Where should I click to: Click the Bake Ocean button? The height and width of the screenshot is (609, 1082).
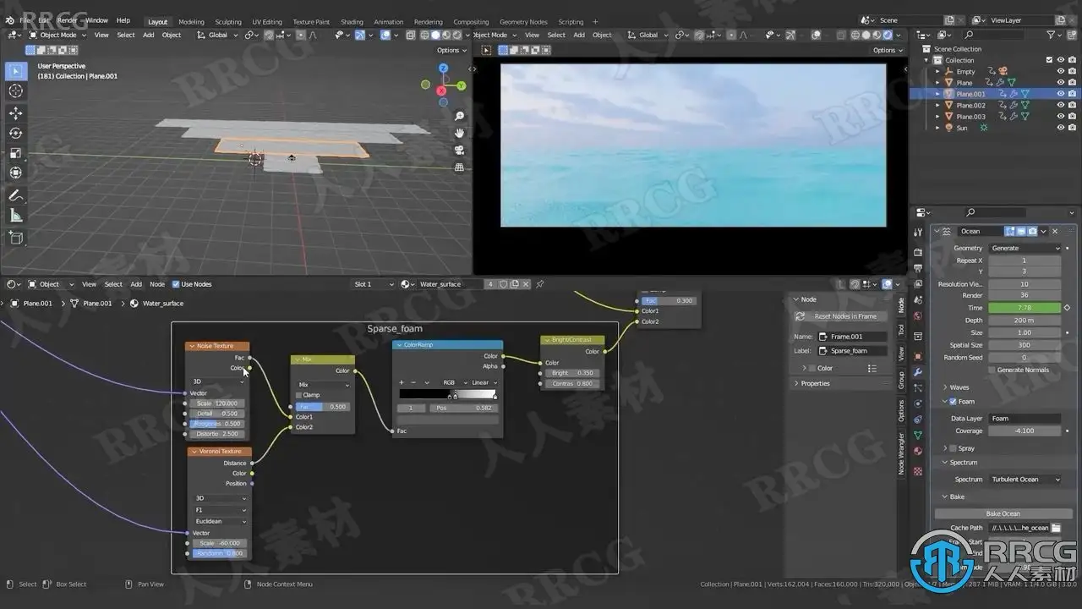[x=1003, y=513]
